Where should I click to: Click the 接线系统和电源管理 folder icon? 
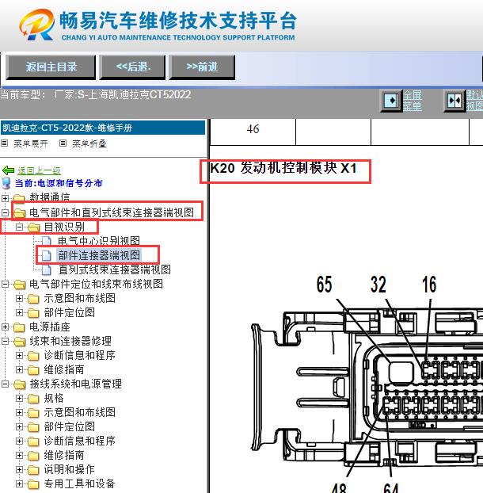19,384
